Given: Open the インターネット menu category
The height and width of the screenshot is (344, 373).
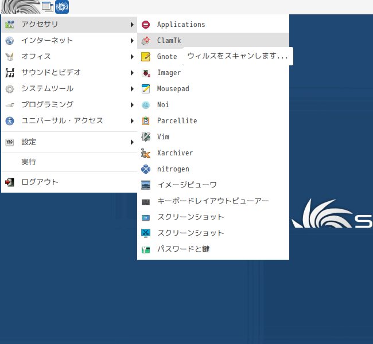Looking at the screenshot, I should (69, 41).
